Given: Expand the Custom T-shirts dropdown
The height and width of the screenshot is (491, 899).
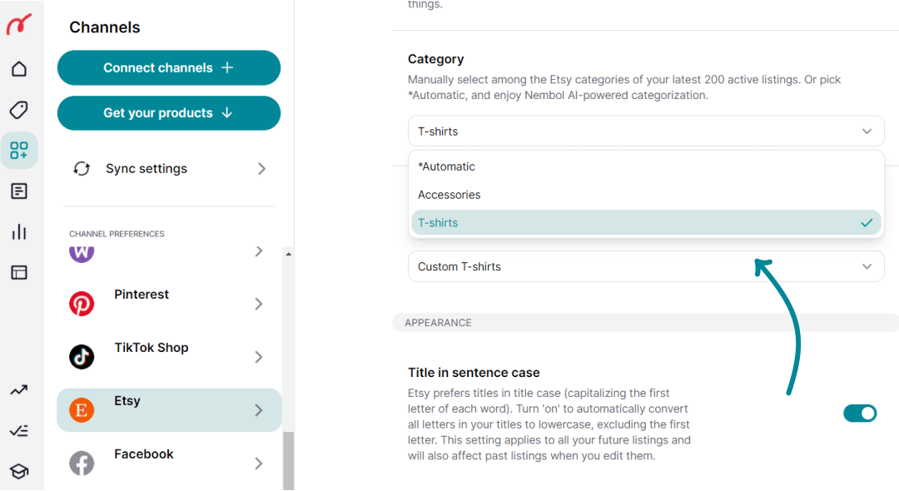Looking at the screenshot, I should point(646,266).
